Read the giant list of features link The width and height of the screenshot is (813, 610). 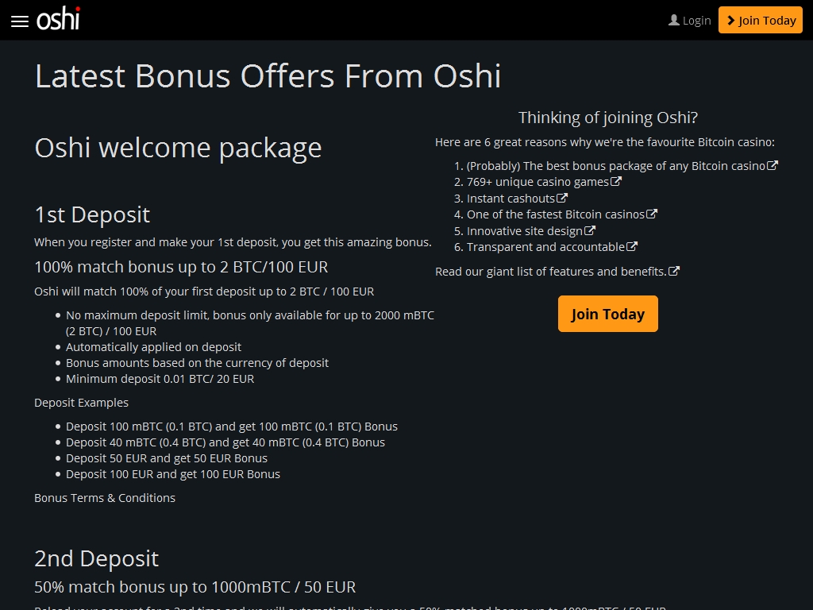[550, 272]
